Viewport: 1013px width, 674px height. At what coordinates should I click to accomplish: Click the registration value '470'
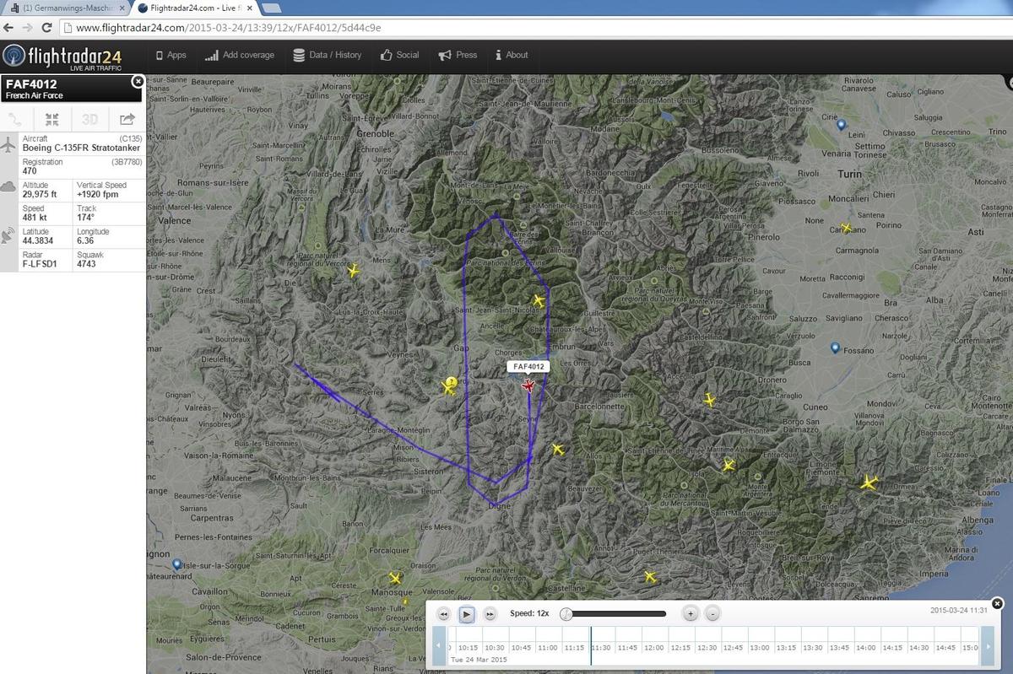tap(30, 170)
